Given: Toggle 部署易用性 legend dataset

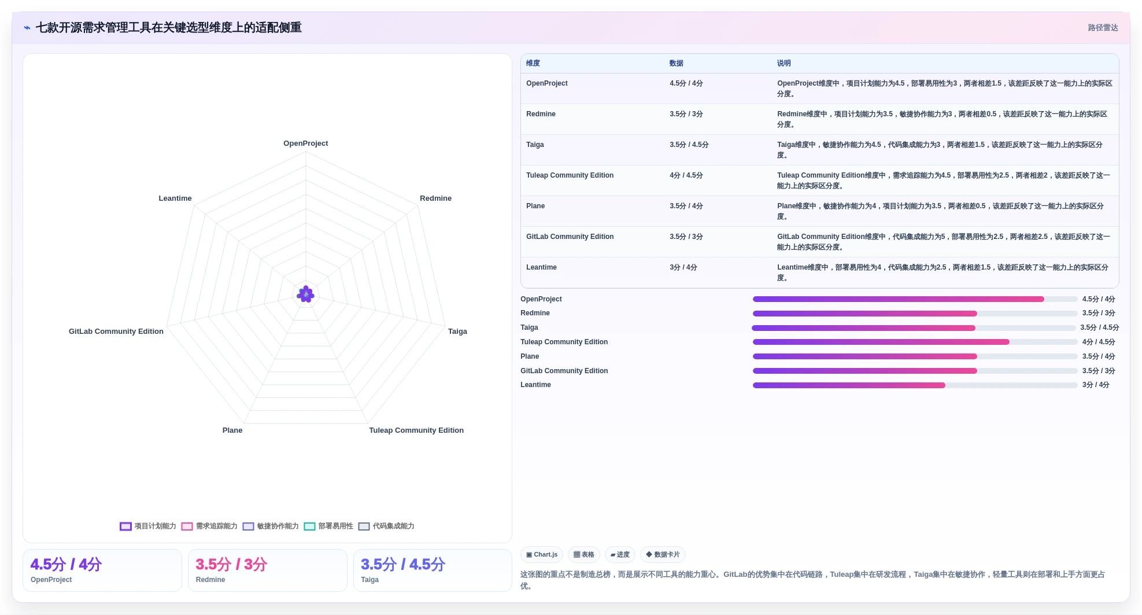Looking at the screenshot, I should (x=328, y=526).
